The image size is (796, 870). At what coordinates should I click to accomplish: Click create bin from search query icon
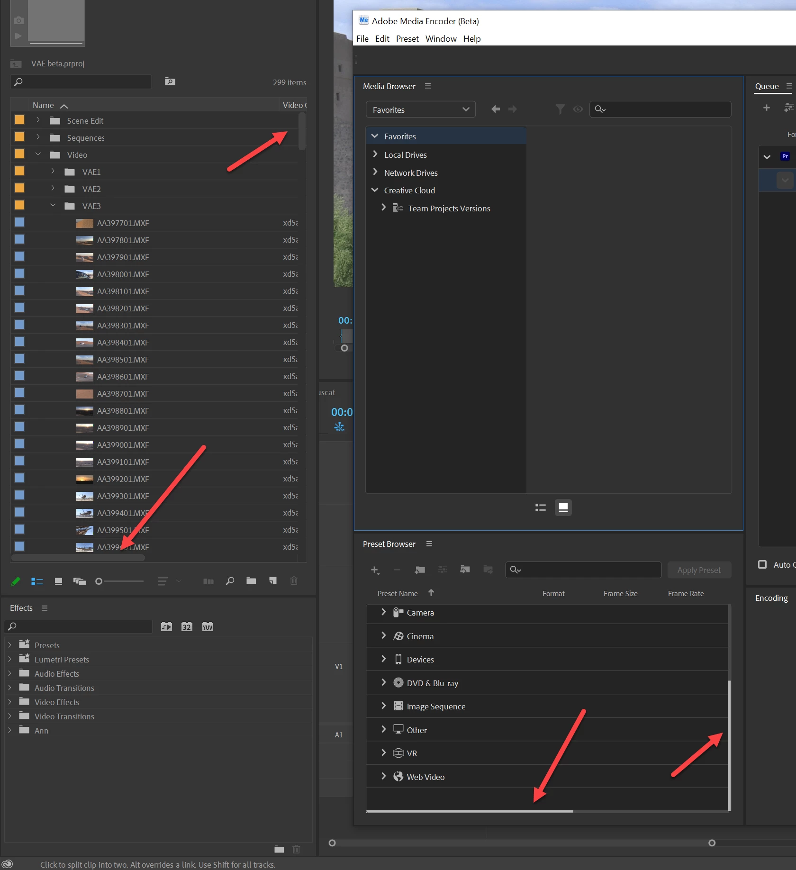pyautogui.click(x=170, y=82)
